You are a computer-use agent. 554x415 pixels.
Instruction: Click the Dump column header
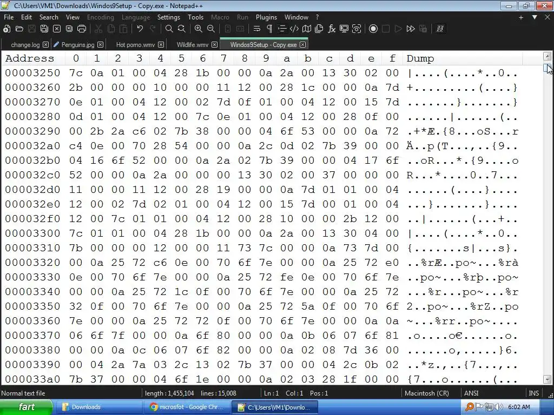coord(420,58)
